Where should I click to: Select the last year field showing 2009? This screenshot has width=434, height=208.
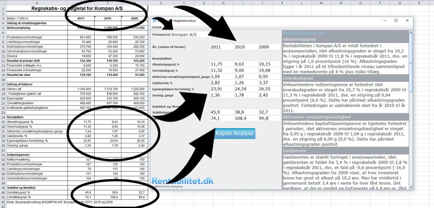pyautogui.click(x=268, y=47)
